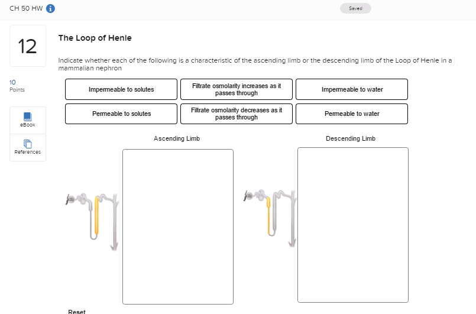Open the References icon

click(28, 147)
